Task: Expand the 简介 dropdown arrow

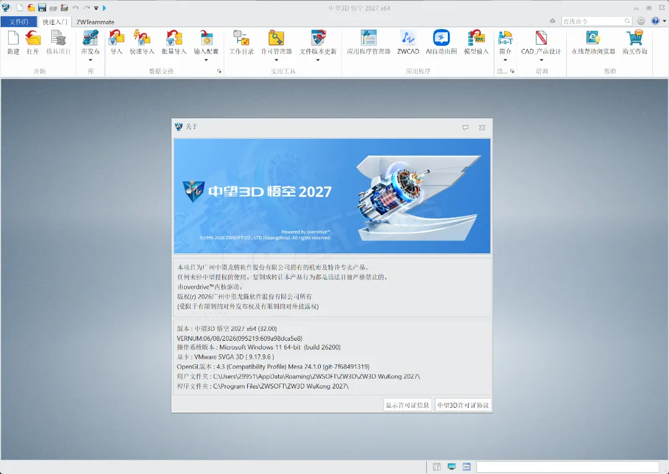Action: (x=505, y=60)
